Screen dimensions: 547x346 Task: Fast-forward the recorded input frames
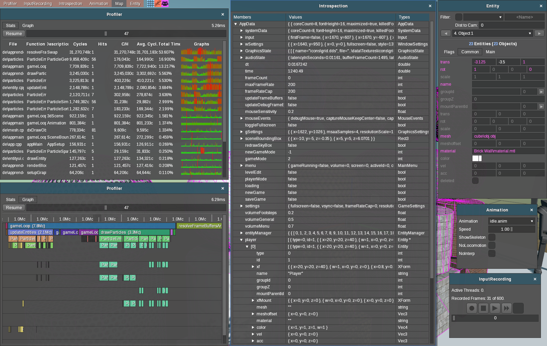[506, 308]
